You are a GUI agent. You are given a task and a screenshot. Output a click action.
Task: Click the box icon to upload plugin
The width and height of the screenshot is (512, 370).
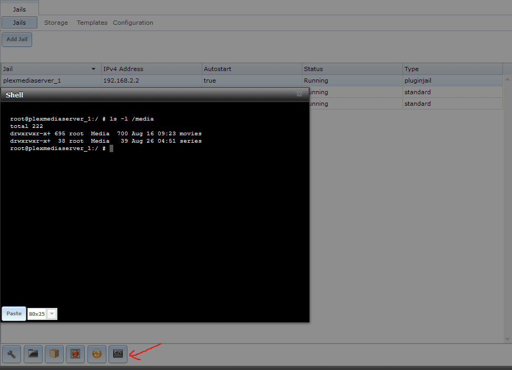tap(54, 354)
